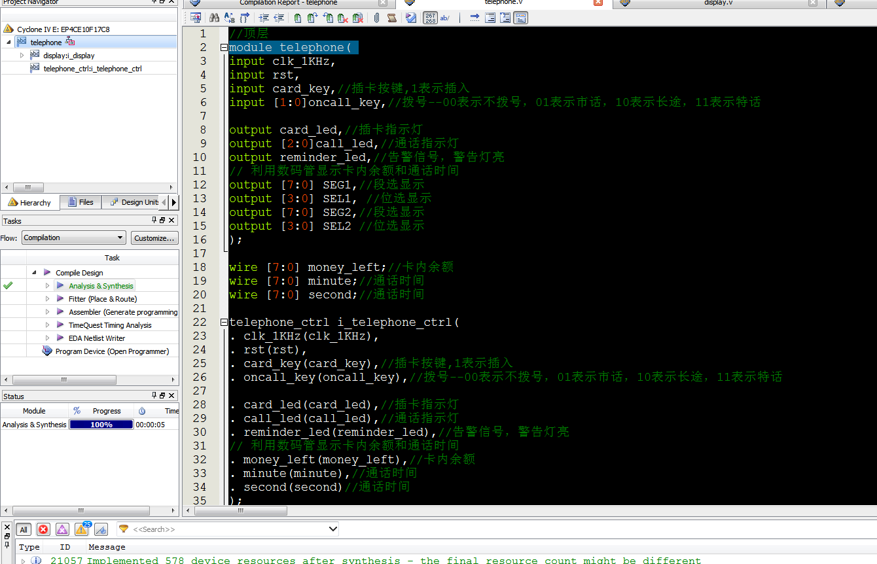877x564 pixels.
Task: Click the Fitter play arrow icon
Action: [60, 298]
